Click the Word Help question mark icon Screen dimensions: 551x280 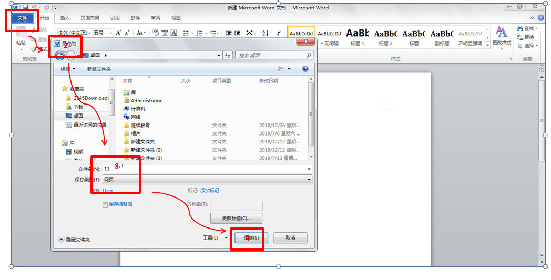pyautogui.click(x=541, y=17)
